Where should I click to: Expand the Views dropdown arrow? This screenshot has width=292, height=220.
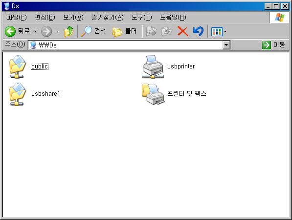tap(225, 31)
